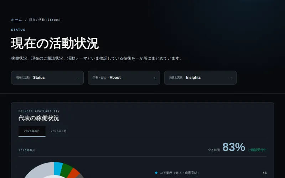
Task: Click the blue コア業務 legend dot
Action: pyautogui.click(x=156, y=173)
